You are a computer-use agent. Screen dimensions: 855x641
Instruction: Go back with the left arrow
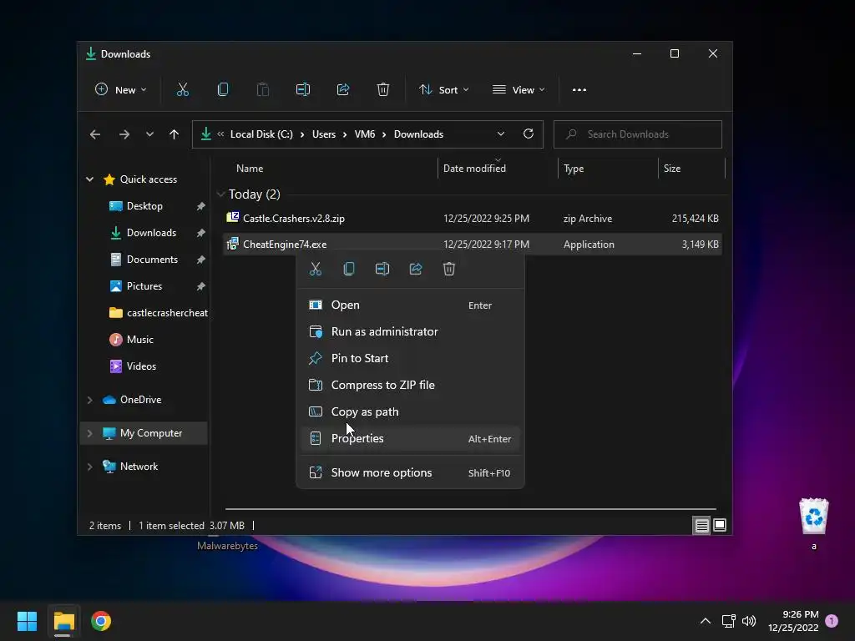(x=95, y=134)
